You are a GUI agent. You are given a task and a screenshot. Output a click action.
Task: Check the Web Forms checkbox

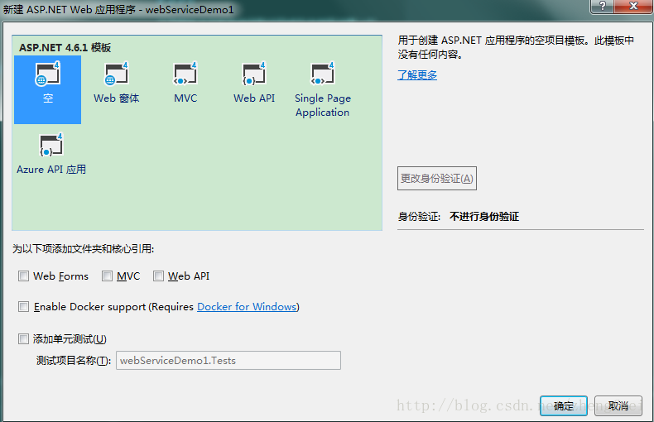click(x=23, y=276)
